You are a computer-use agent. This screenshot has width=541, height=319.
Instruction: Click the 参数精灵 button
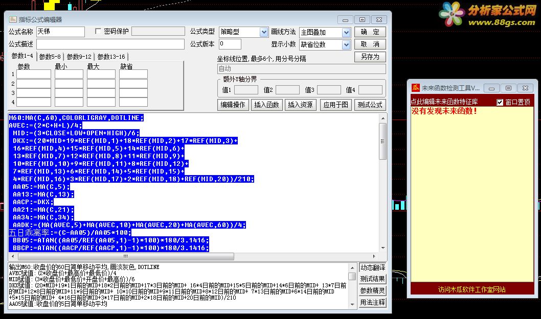372,290
